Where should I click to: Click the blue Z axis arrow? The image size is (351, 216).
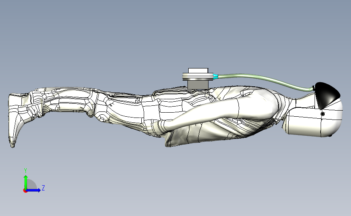(34, 190)
